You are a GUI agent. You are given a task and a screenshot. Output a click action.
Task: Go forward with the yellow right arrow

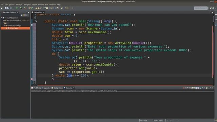68,8
